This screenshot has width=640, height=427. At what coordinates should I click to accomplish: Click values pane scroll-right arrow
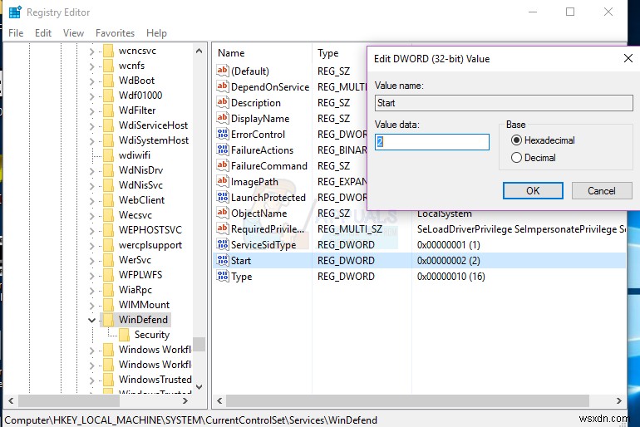click(x=618, y=401)
